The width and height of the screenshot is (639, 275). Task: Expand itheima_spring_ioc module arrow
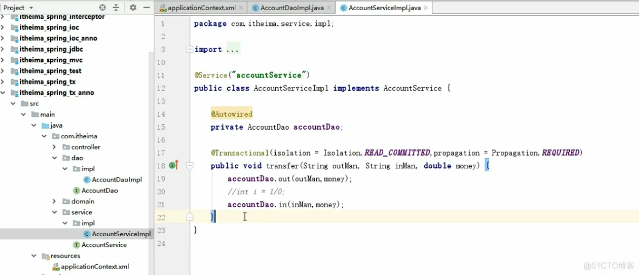pyautogui.click(x=3, y=27)
